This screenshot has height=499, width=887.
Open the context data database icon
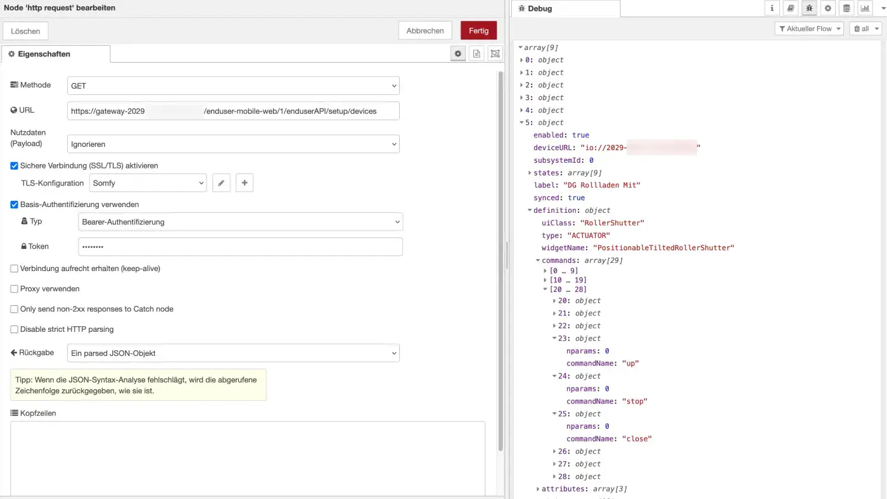coord(846,8)
